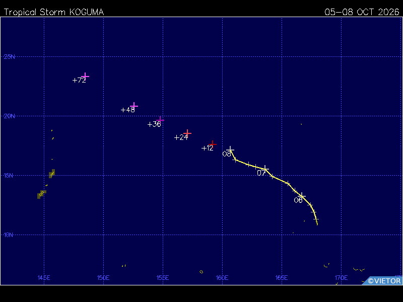Click the 25N latitude label
This screenshot has height=302, width=403.
pyautogui.click(x=9, y=57)
